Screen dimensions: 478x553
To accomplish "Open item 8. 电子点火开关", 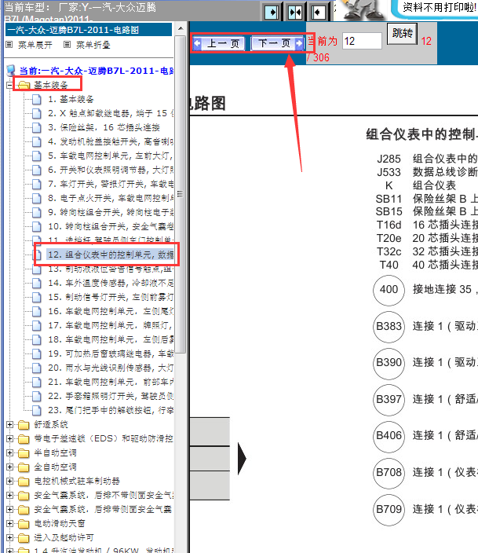I will pos(111,198).
